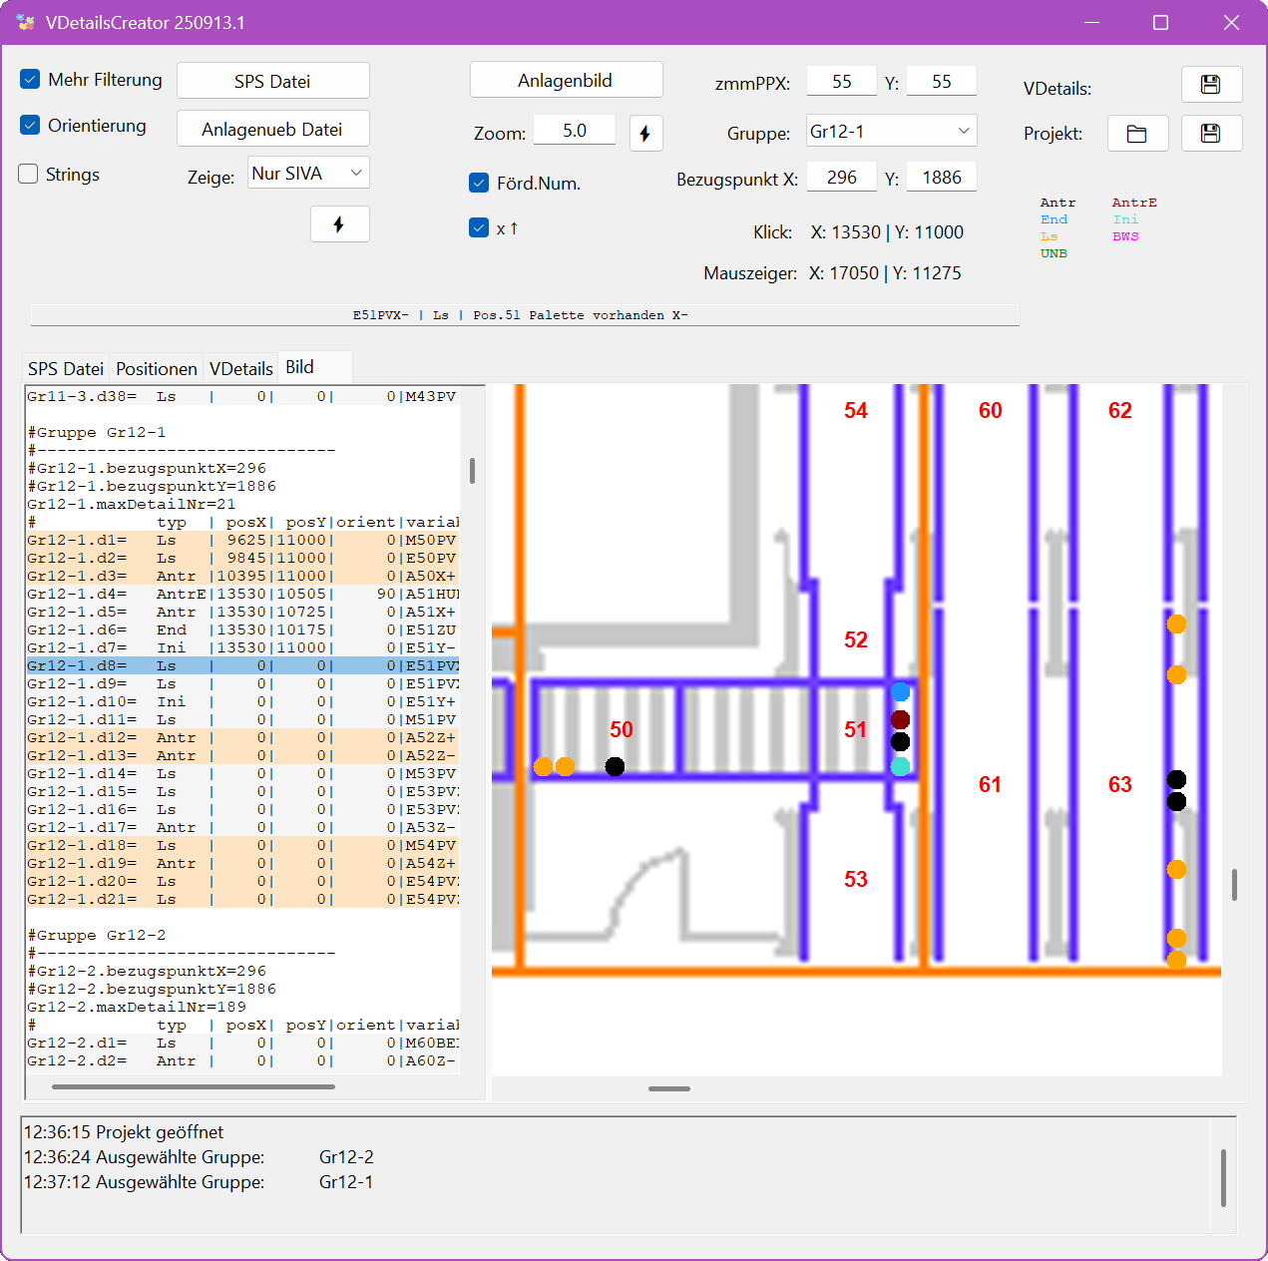This screenshot has width=1268, height=1261.
Task: Enable the Strings checkbox
Action: pyautogui.click(x=30, y=175)
